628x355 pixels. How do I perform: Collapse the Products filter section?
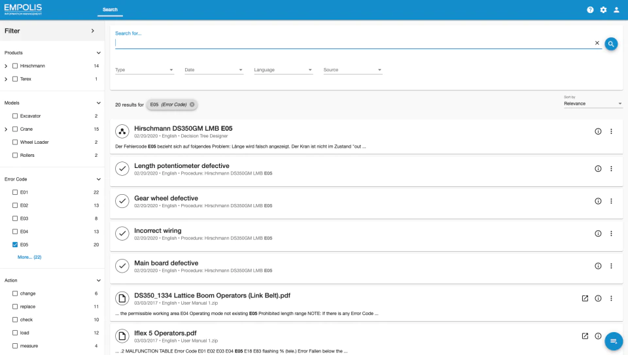99,53
